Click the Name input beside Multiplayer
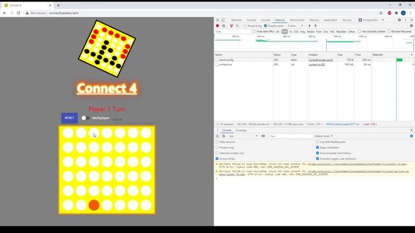The width and height of the screenshot is (415, 233). [x=132, y=120]
